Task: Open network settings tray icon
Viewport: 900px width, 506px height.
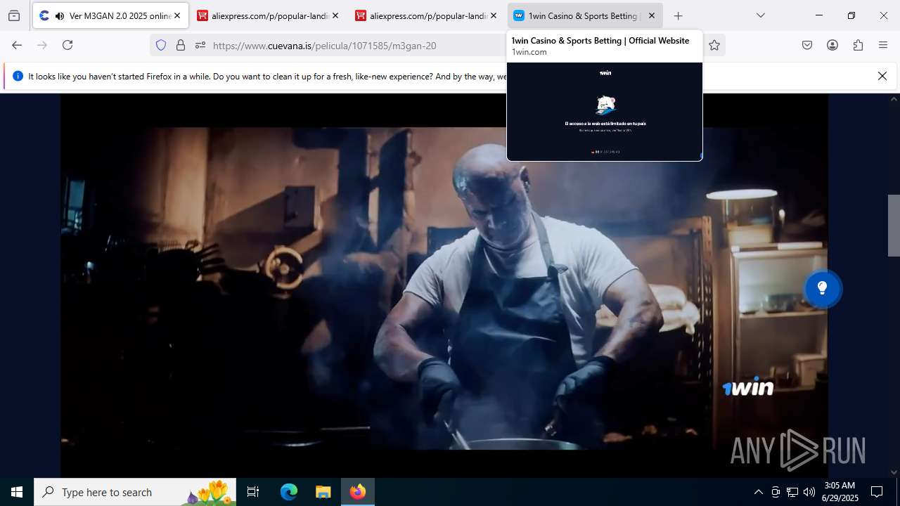Action: tap(792, 492)
